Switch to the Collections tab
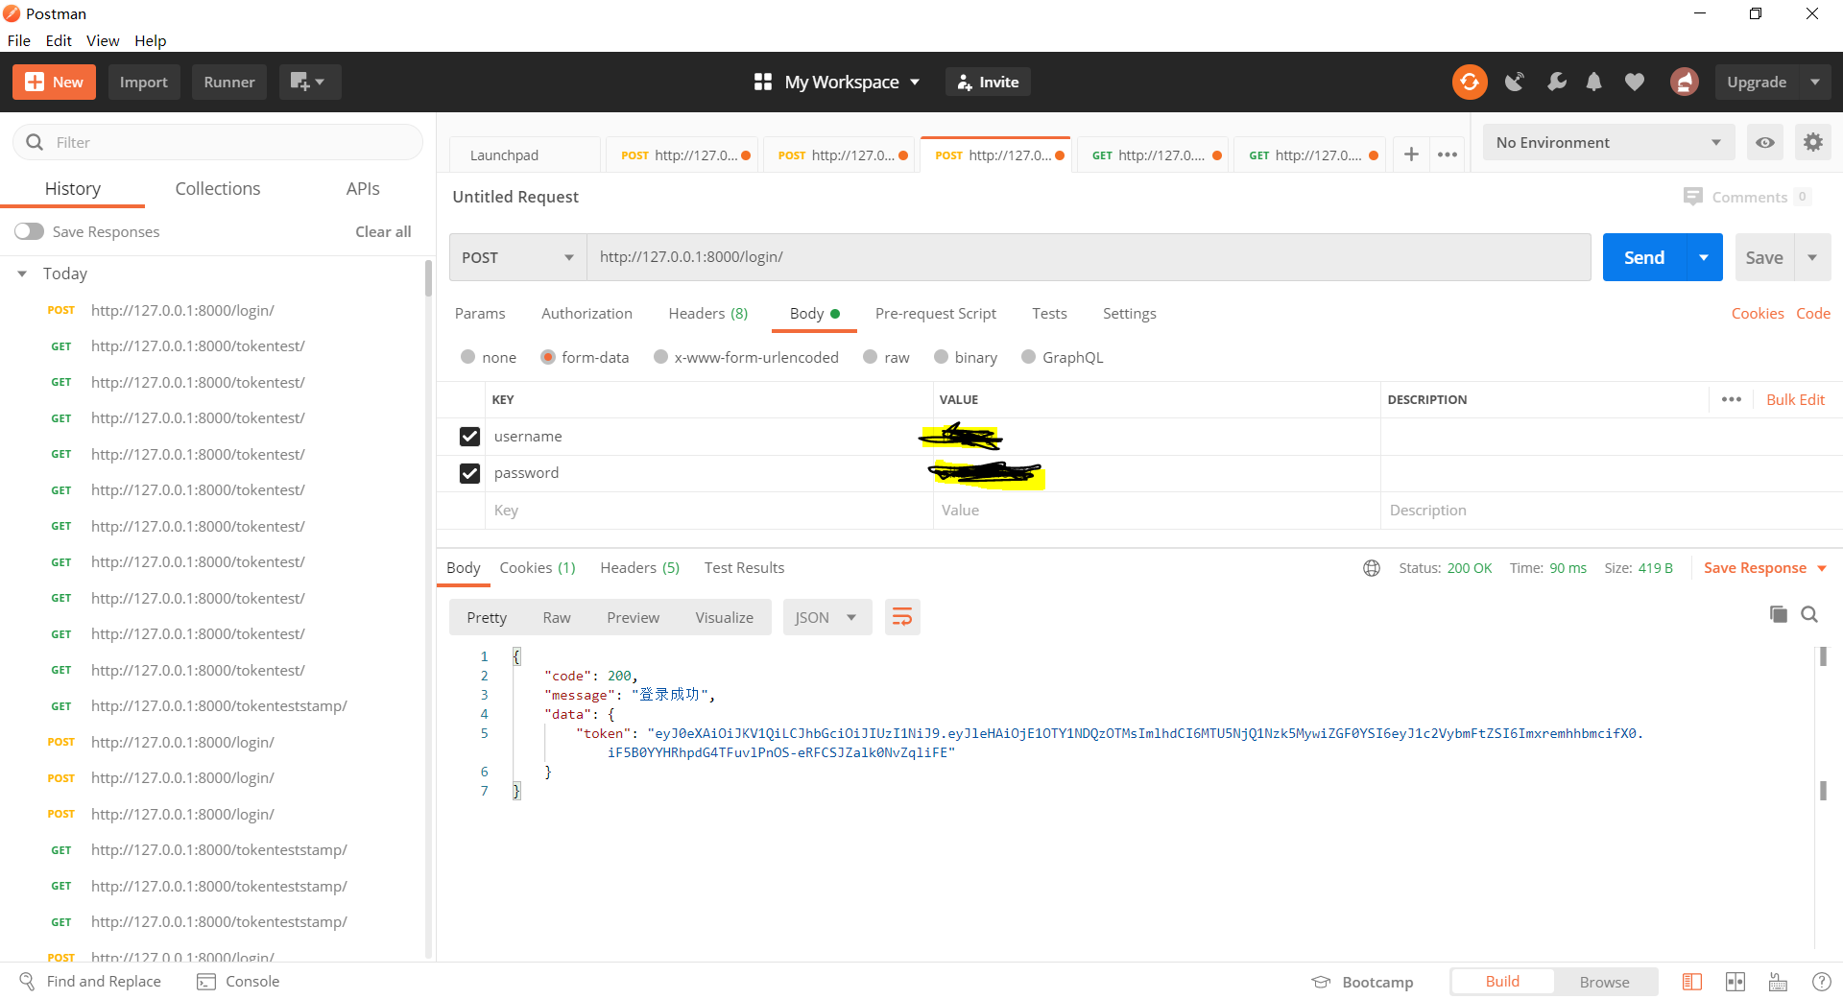Viewport: 1843px width, 999px height. click(217, 188)
